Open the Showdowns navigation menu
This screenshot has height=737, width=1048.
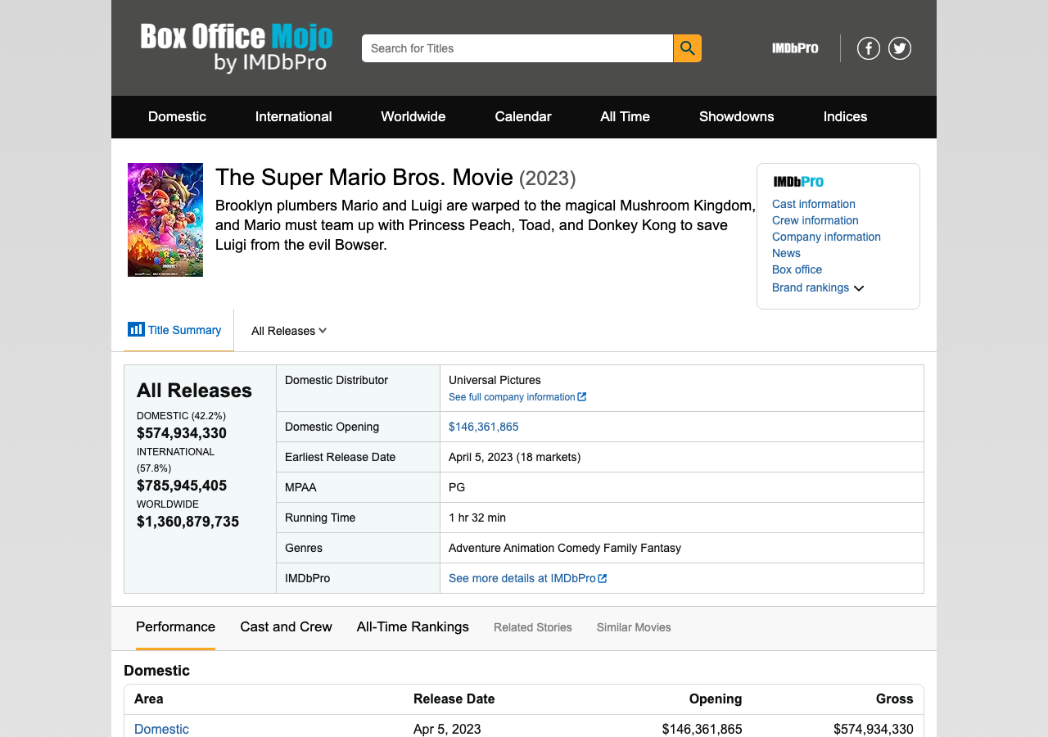(736, 116)
